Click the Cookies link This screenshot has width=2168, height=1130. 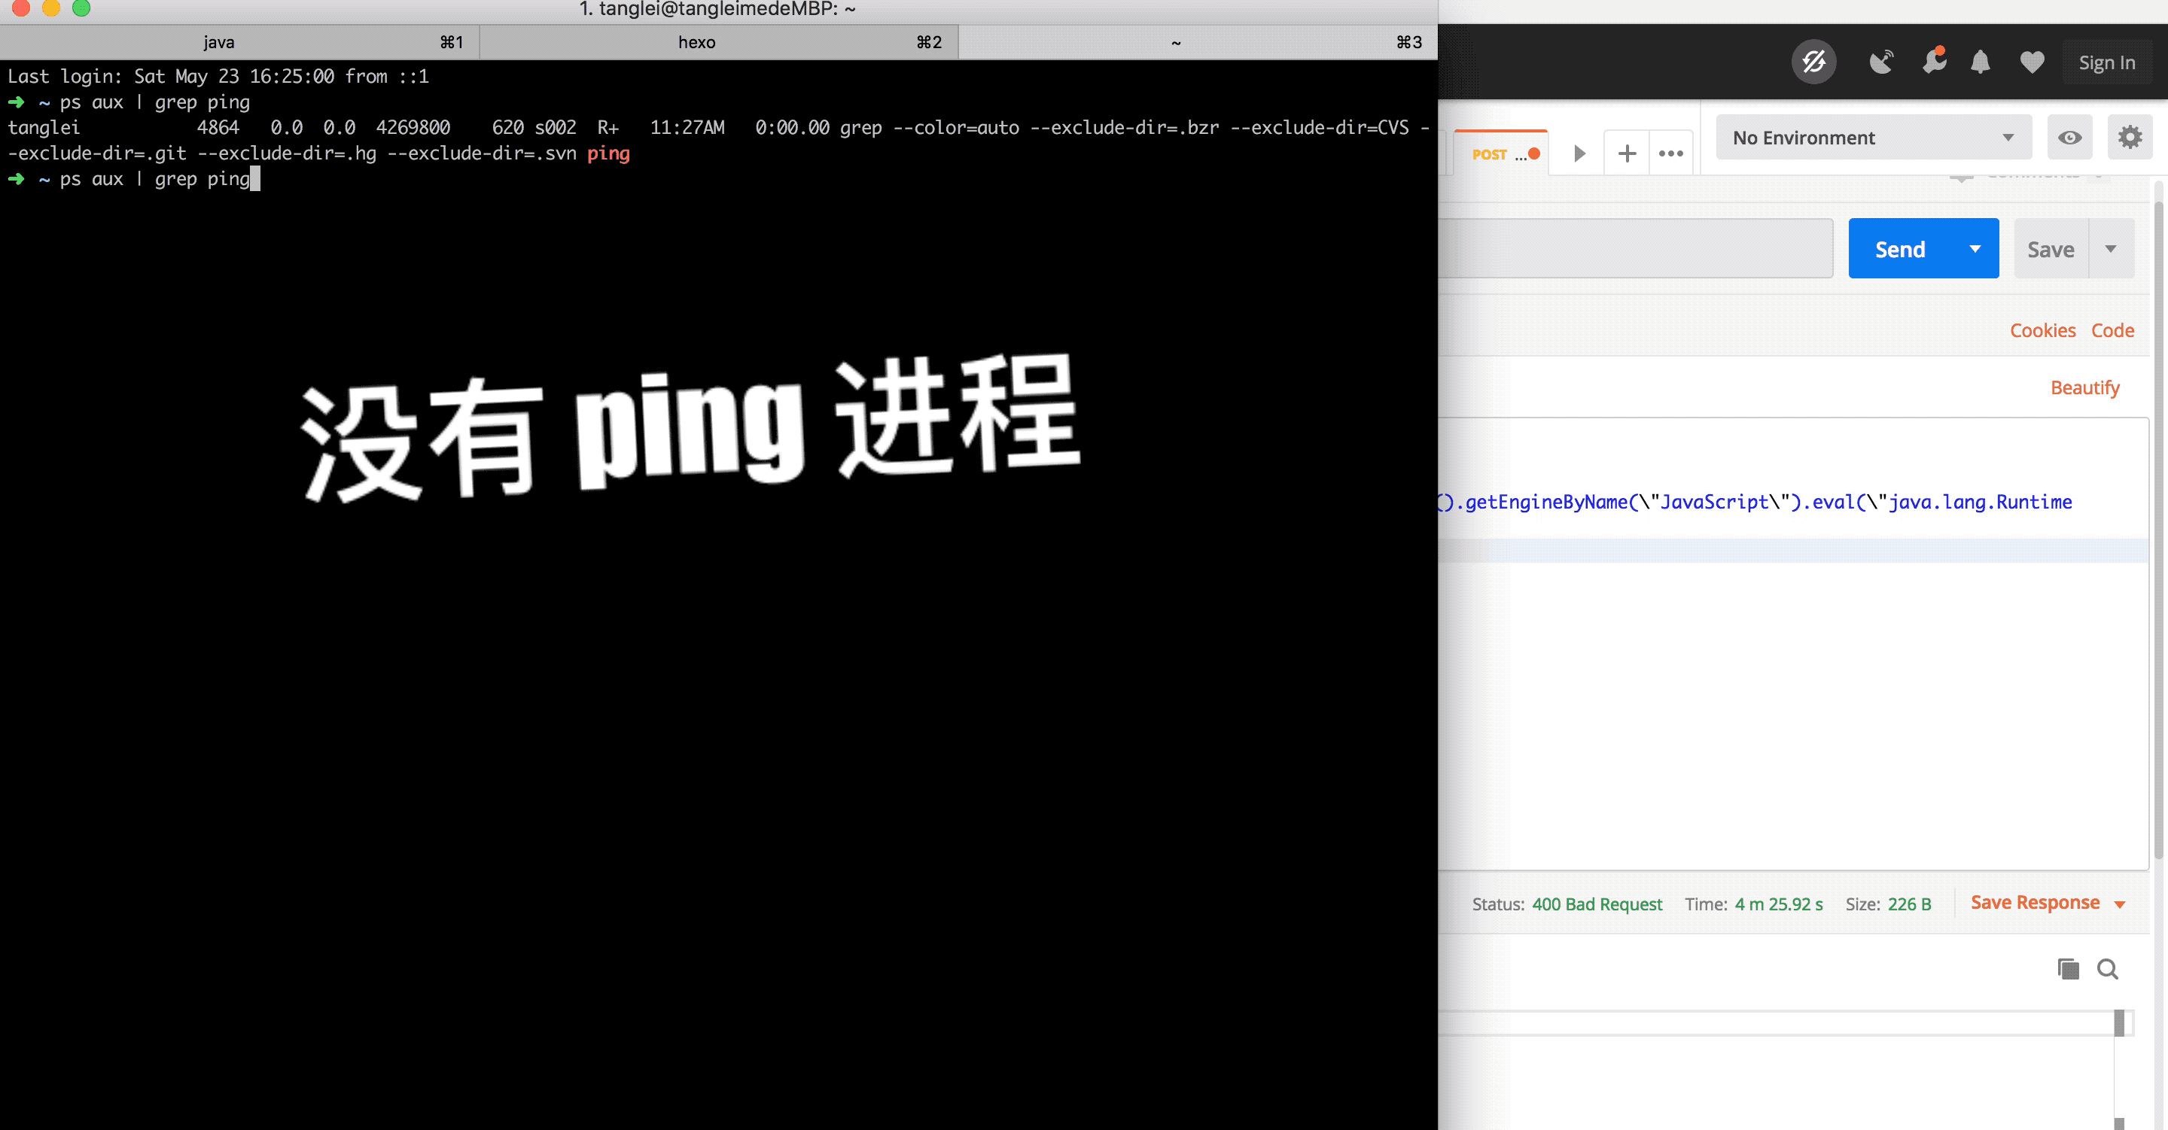click(2042, 331)
